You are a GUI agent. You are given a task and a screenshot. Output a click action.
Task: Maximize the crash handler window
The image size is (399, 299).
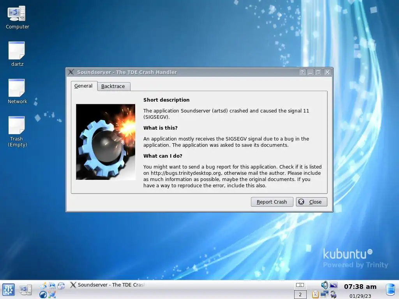pyautogui.click(x=318, y=72)
